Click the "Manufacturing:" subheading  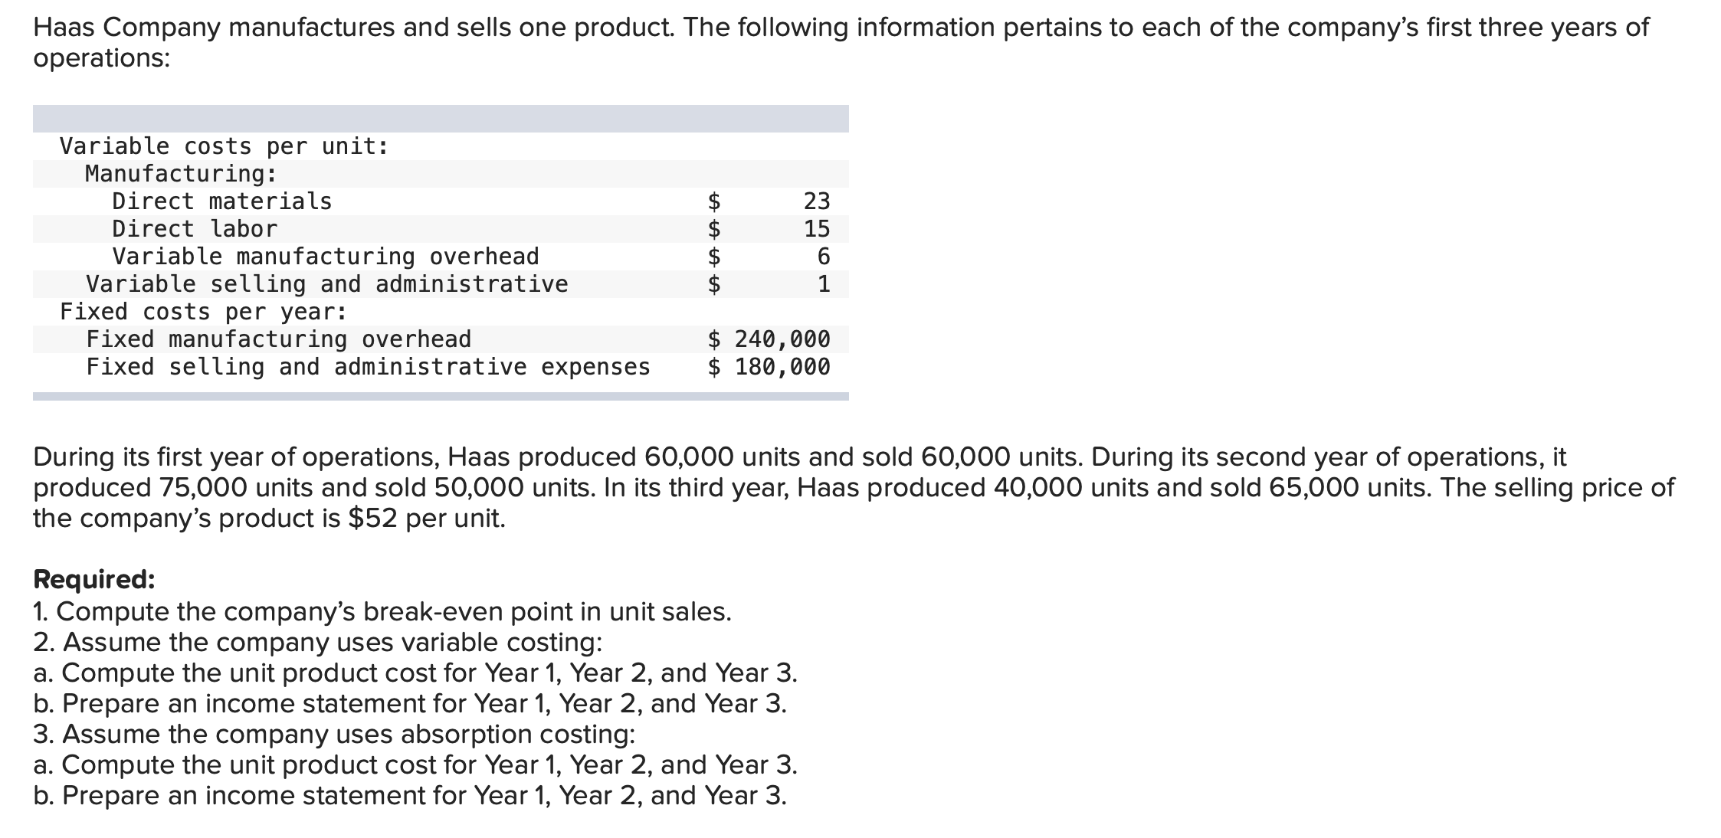181,174
